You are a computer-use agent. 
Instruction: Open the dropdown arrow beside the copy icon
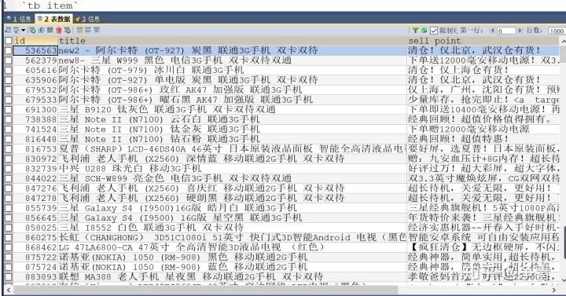tap(23, 31)
